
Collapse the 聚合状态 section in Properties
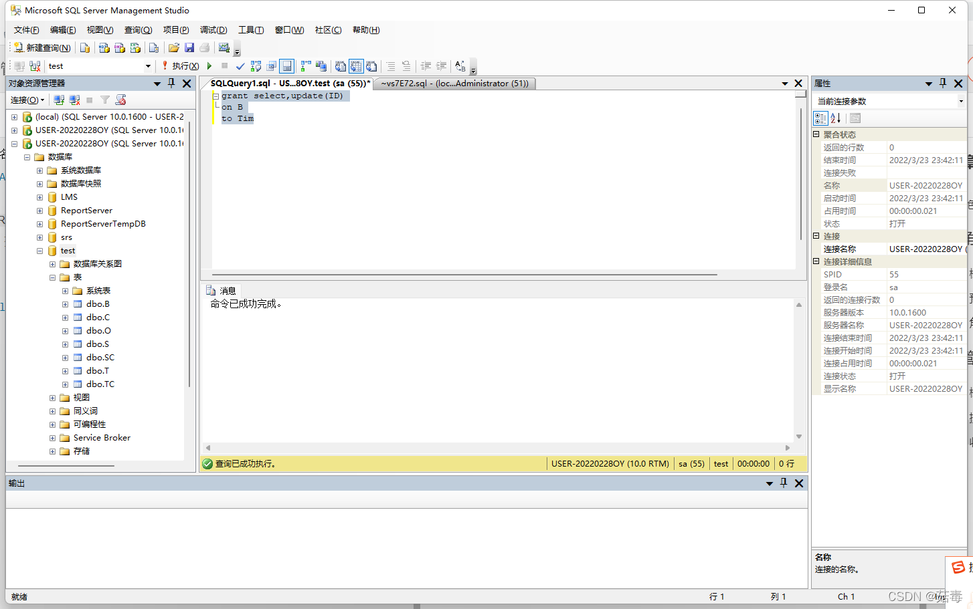pos(816,134)
